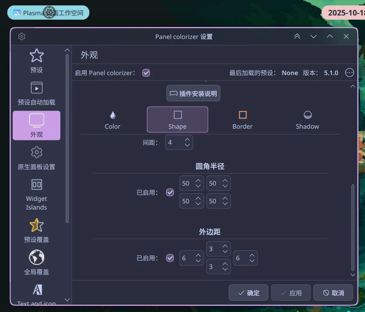Open 预设自动加载 preset autoload page
The width and height of the screenshot is (365, 312).
click(x=37, y=93)
